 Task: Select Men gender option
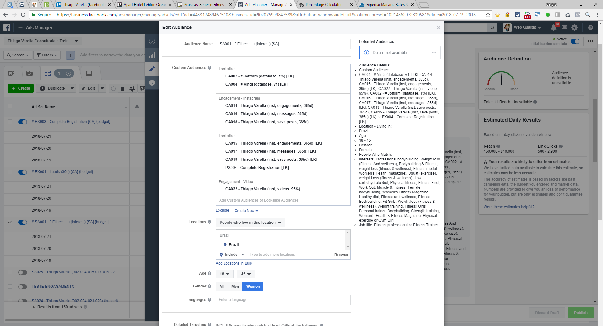(x=235, y=287)
